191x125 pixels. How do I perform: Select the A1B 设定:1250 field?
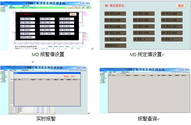click(115, 14)
